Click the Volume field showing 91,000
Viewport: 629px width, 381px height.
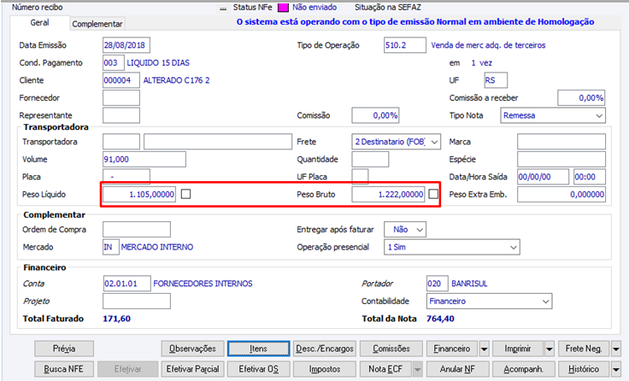coord(144,159)
